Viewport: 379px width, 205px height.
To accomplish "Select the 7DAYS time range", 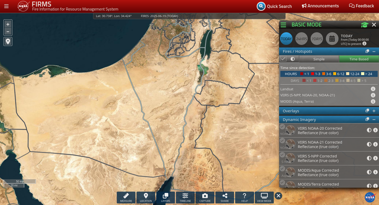I will [x=317, y=39].
